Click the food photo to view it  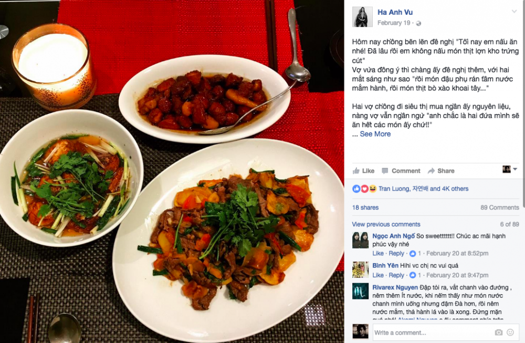click(x=172, y=171)
